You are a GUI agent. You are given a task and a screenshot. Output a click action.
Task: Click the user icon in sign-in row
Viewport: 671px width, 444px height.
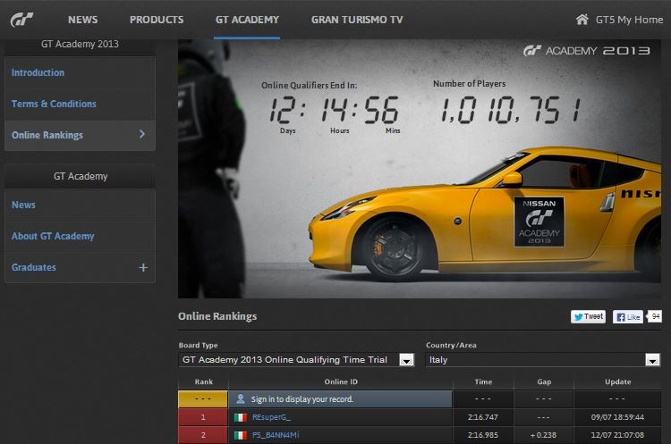pyautogui.click(x=240, y=398)
